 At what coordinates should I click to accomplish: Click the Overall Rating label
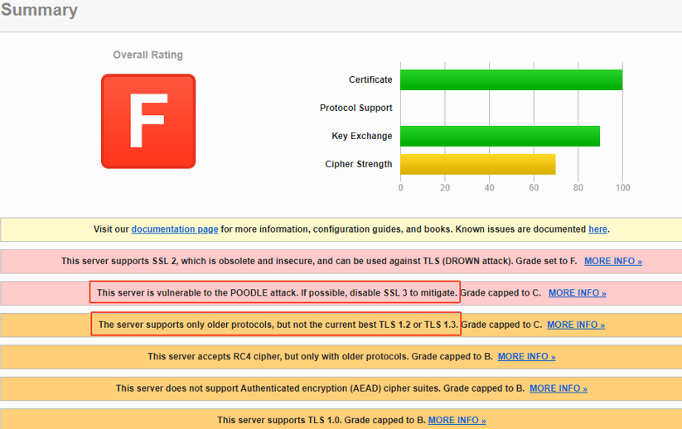[148, 55]
